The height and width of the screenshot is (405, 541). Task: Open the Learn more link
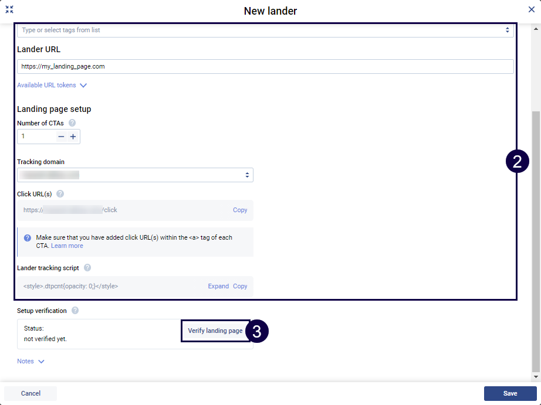pyautogui.click(x=66, y=246)
